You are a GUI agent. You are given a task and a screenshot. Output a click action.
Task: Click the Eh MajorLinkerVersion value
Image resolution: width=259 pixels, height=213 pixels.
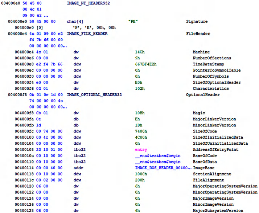(137, 119)
